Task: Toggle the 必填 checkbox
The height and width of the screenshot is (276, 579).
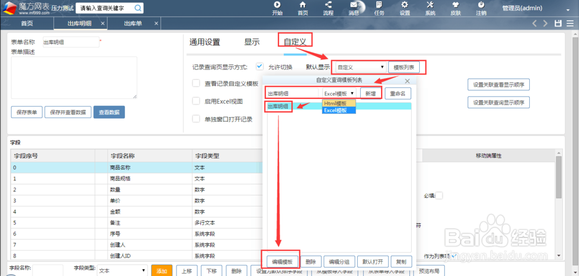Action: click(439, 196)
